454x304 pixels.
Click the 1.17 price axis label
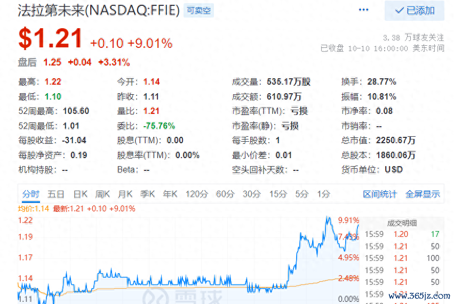pyautogui.click(x=26, y=258)
